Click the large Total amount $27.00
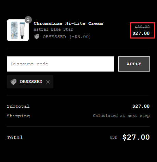The height and width of the screenshot is (162, 157). 136,137
